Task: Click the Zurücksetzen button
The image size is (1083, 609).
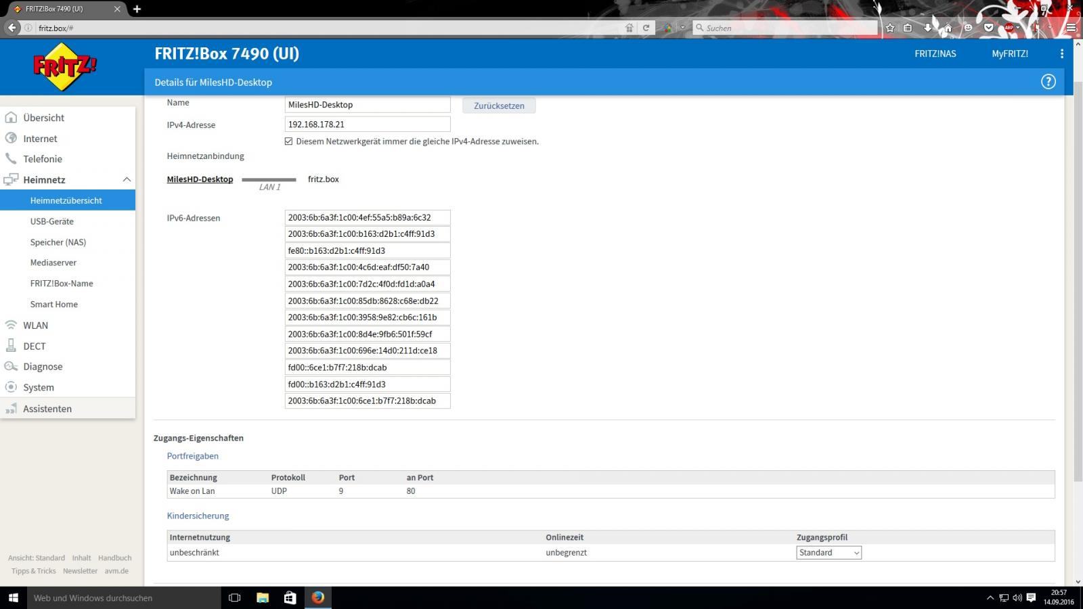Action: (499, 106)
